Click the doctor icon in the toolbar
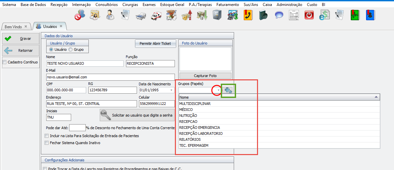 [110, 15]
